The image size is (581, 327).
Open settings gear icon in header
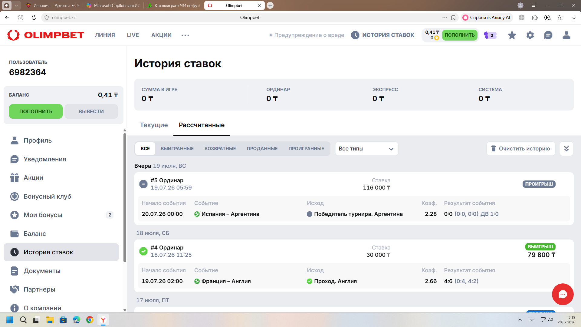pos(530,35)
